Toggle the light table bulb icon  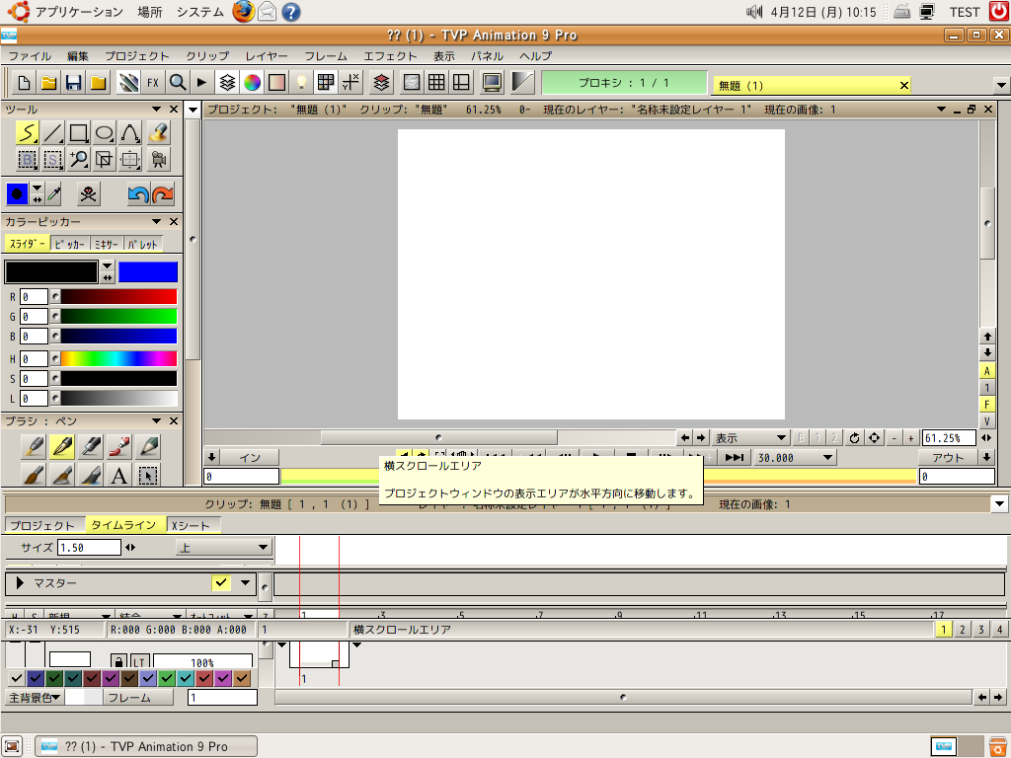[x=301, y=83]
